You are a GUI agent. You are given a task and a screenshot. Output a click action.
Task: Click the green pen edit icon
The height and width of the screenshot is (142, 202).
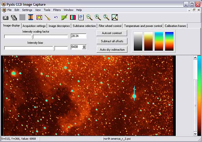coord(64,17)
